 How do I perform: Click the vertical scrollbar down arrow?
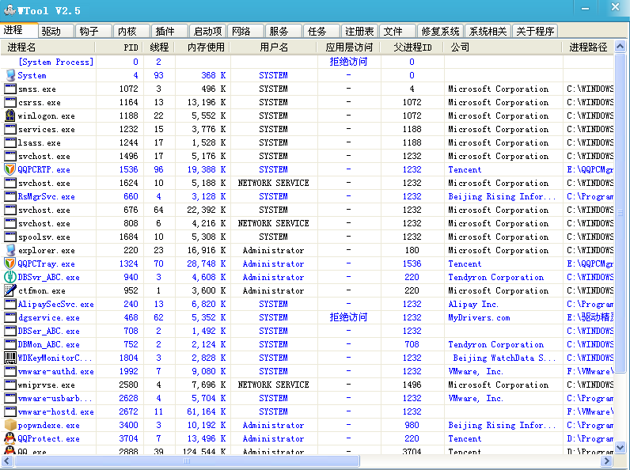pyautogui.click(x=621, y=448)
